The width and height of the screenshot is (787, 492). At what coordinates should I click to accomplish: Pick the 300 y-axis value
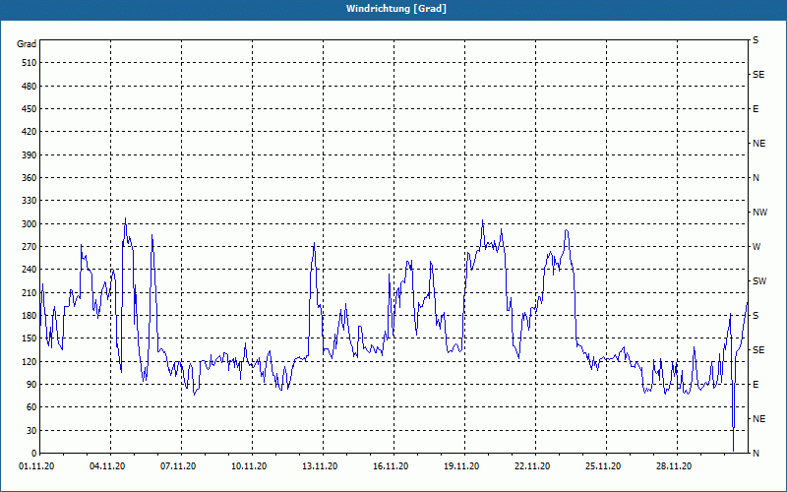pyautogui.click(x=30, y=224)
